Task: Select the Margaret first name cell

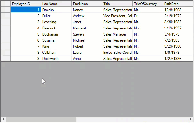Action: pyautogui.click(x=87, y=28)
